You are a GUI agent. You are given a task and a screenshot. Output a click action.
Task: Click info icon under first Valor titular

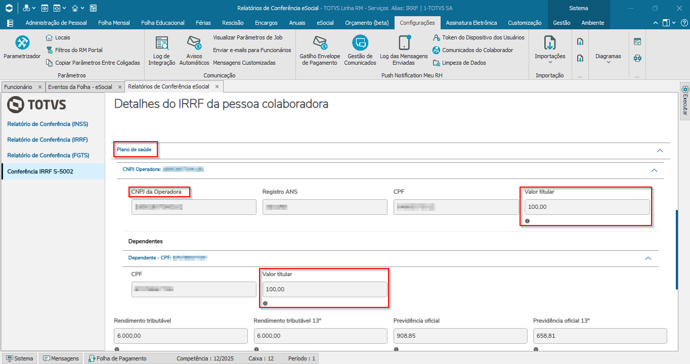click(527, 221)
